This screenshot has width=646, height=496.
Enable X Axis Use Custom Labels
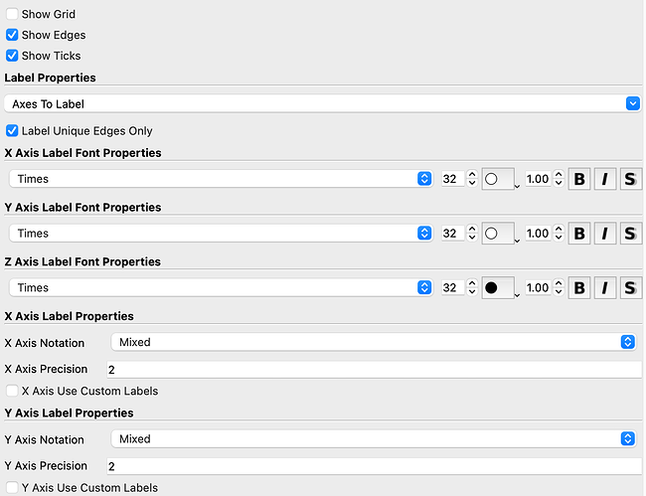click(x=13, y=392)
